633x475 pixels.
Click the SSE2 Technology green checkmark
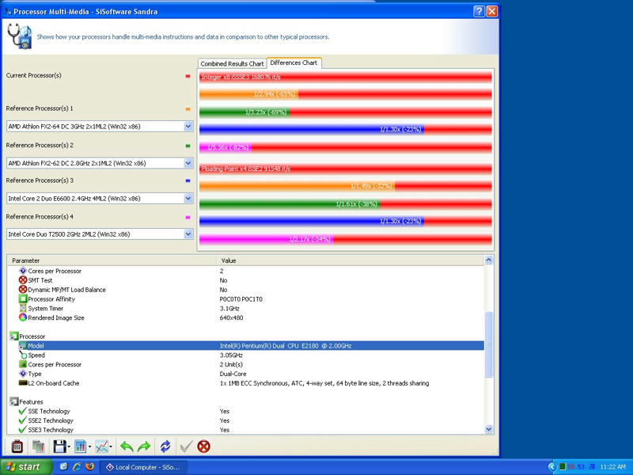[x=23, y=420]
